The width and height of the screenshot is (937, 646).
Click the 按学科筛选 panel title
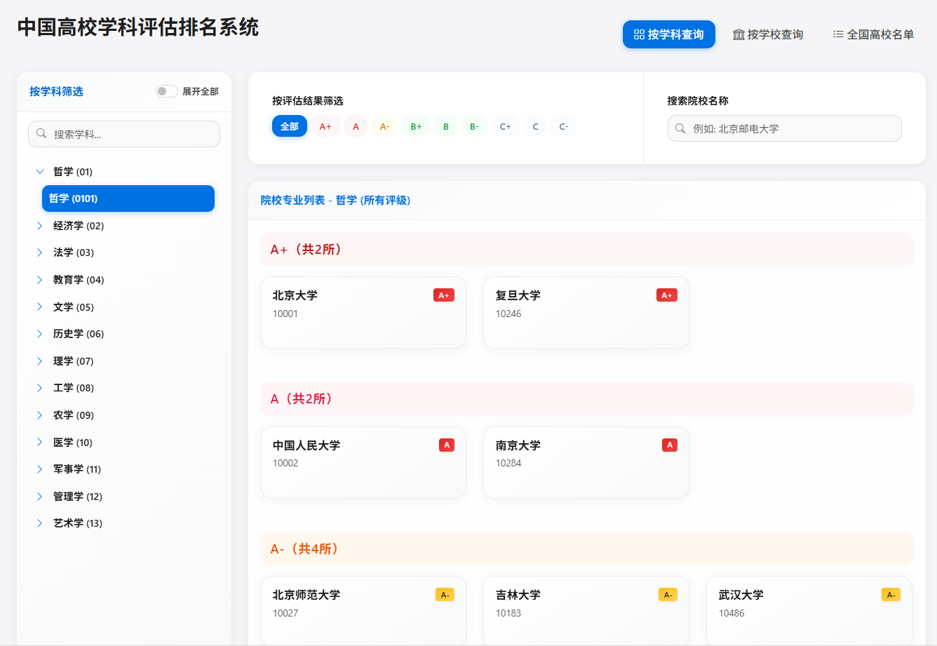[56, 91]
